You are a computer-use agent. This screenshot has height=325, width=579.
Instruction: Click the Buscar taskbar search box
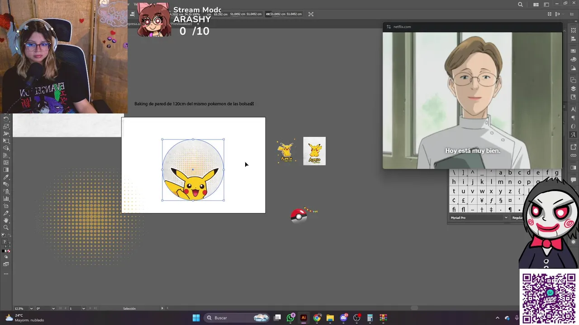[x=237, y=318]
